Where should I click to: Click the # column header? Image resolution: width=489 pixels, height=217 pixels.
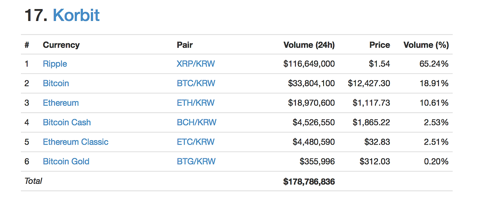click(x=27, y=45)
